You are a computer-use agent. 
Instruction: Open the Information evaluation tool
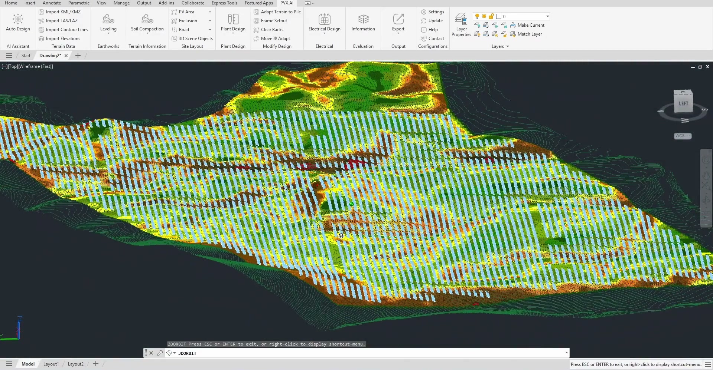point(363,22)
